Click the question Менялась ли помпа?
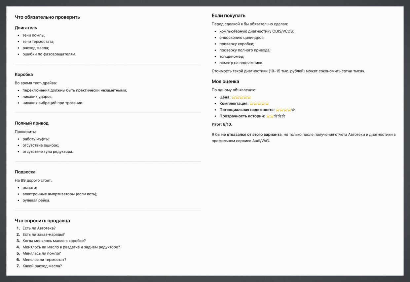 click(x=42, y=254)
